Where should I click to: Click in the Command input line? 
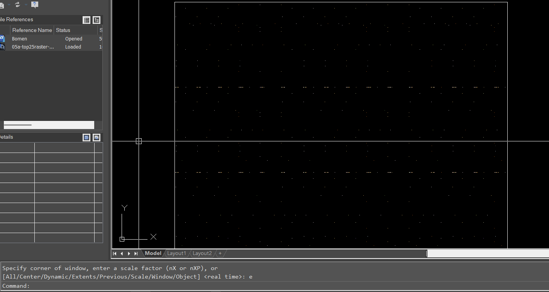pos(274,286)
